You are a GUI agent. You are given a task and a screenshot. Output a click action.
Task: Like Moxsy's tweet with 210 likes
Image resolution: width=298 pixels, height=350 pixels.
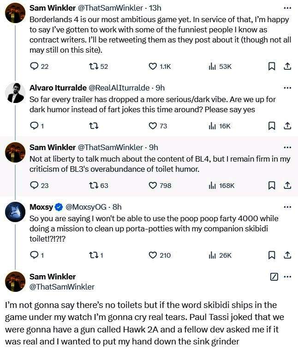[x=153, y=255]
